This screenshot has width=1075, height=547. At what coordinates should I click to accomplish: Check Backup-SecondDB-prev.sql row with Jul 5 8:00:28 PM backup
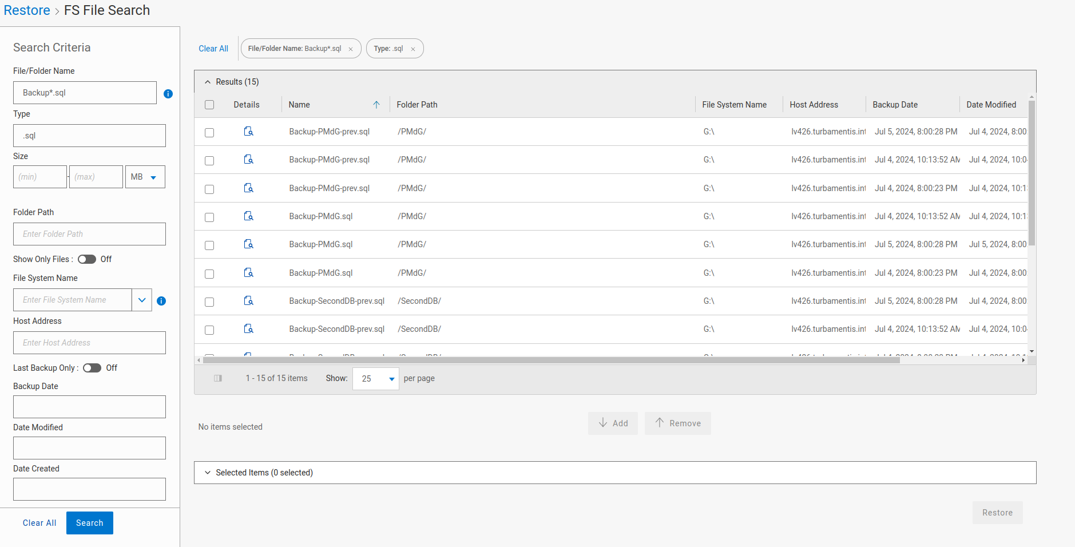[x=209, y=302]
